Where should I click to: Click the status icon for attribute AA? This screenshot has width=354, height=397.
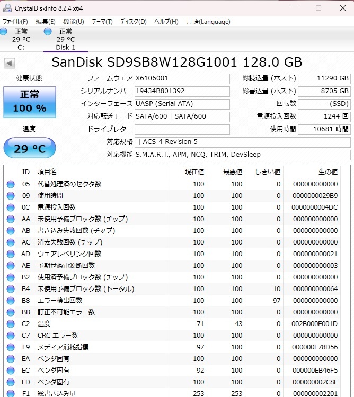point(11,219)
